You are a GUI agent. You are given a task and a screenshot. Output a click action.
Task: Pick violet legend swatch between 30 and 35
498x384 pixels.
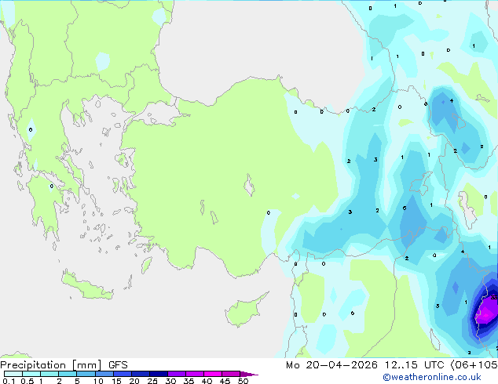(x=177, y=374)
